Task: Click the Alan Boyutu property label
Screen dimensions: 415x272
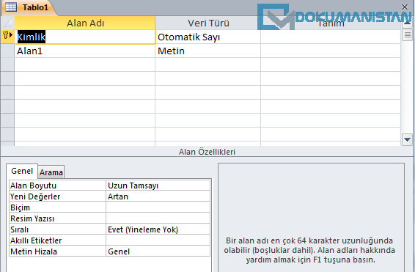Action: click(x=57, y=185)
